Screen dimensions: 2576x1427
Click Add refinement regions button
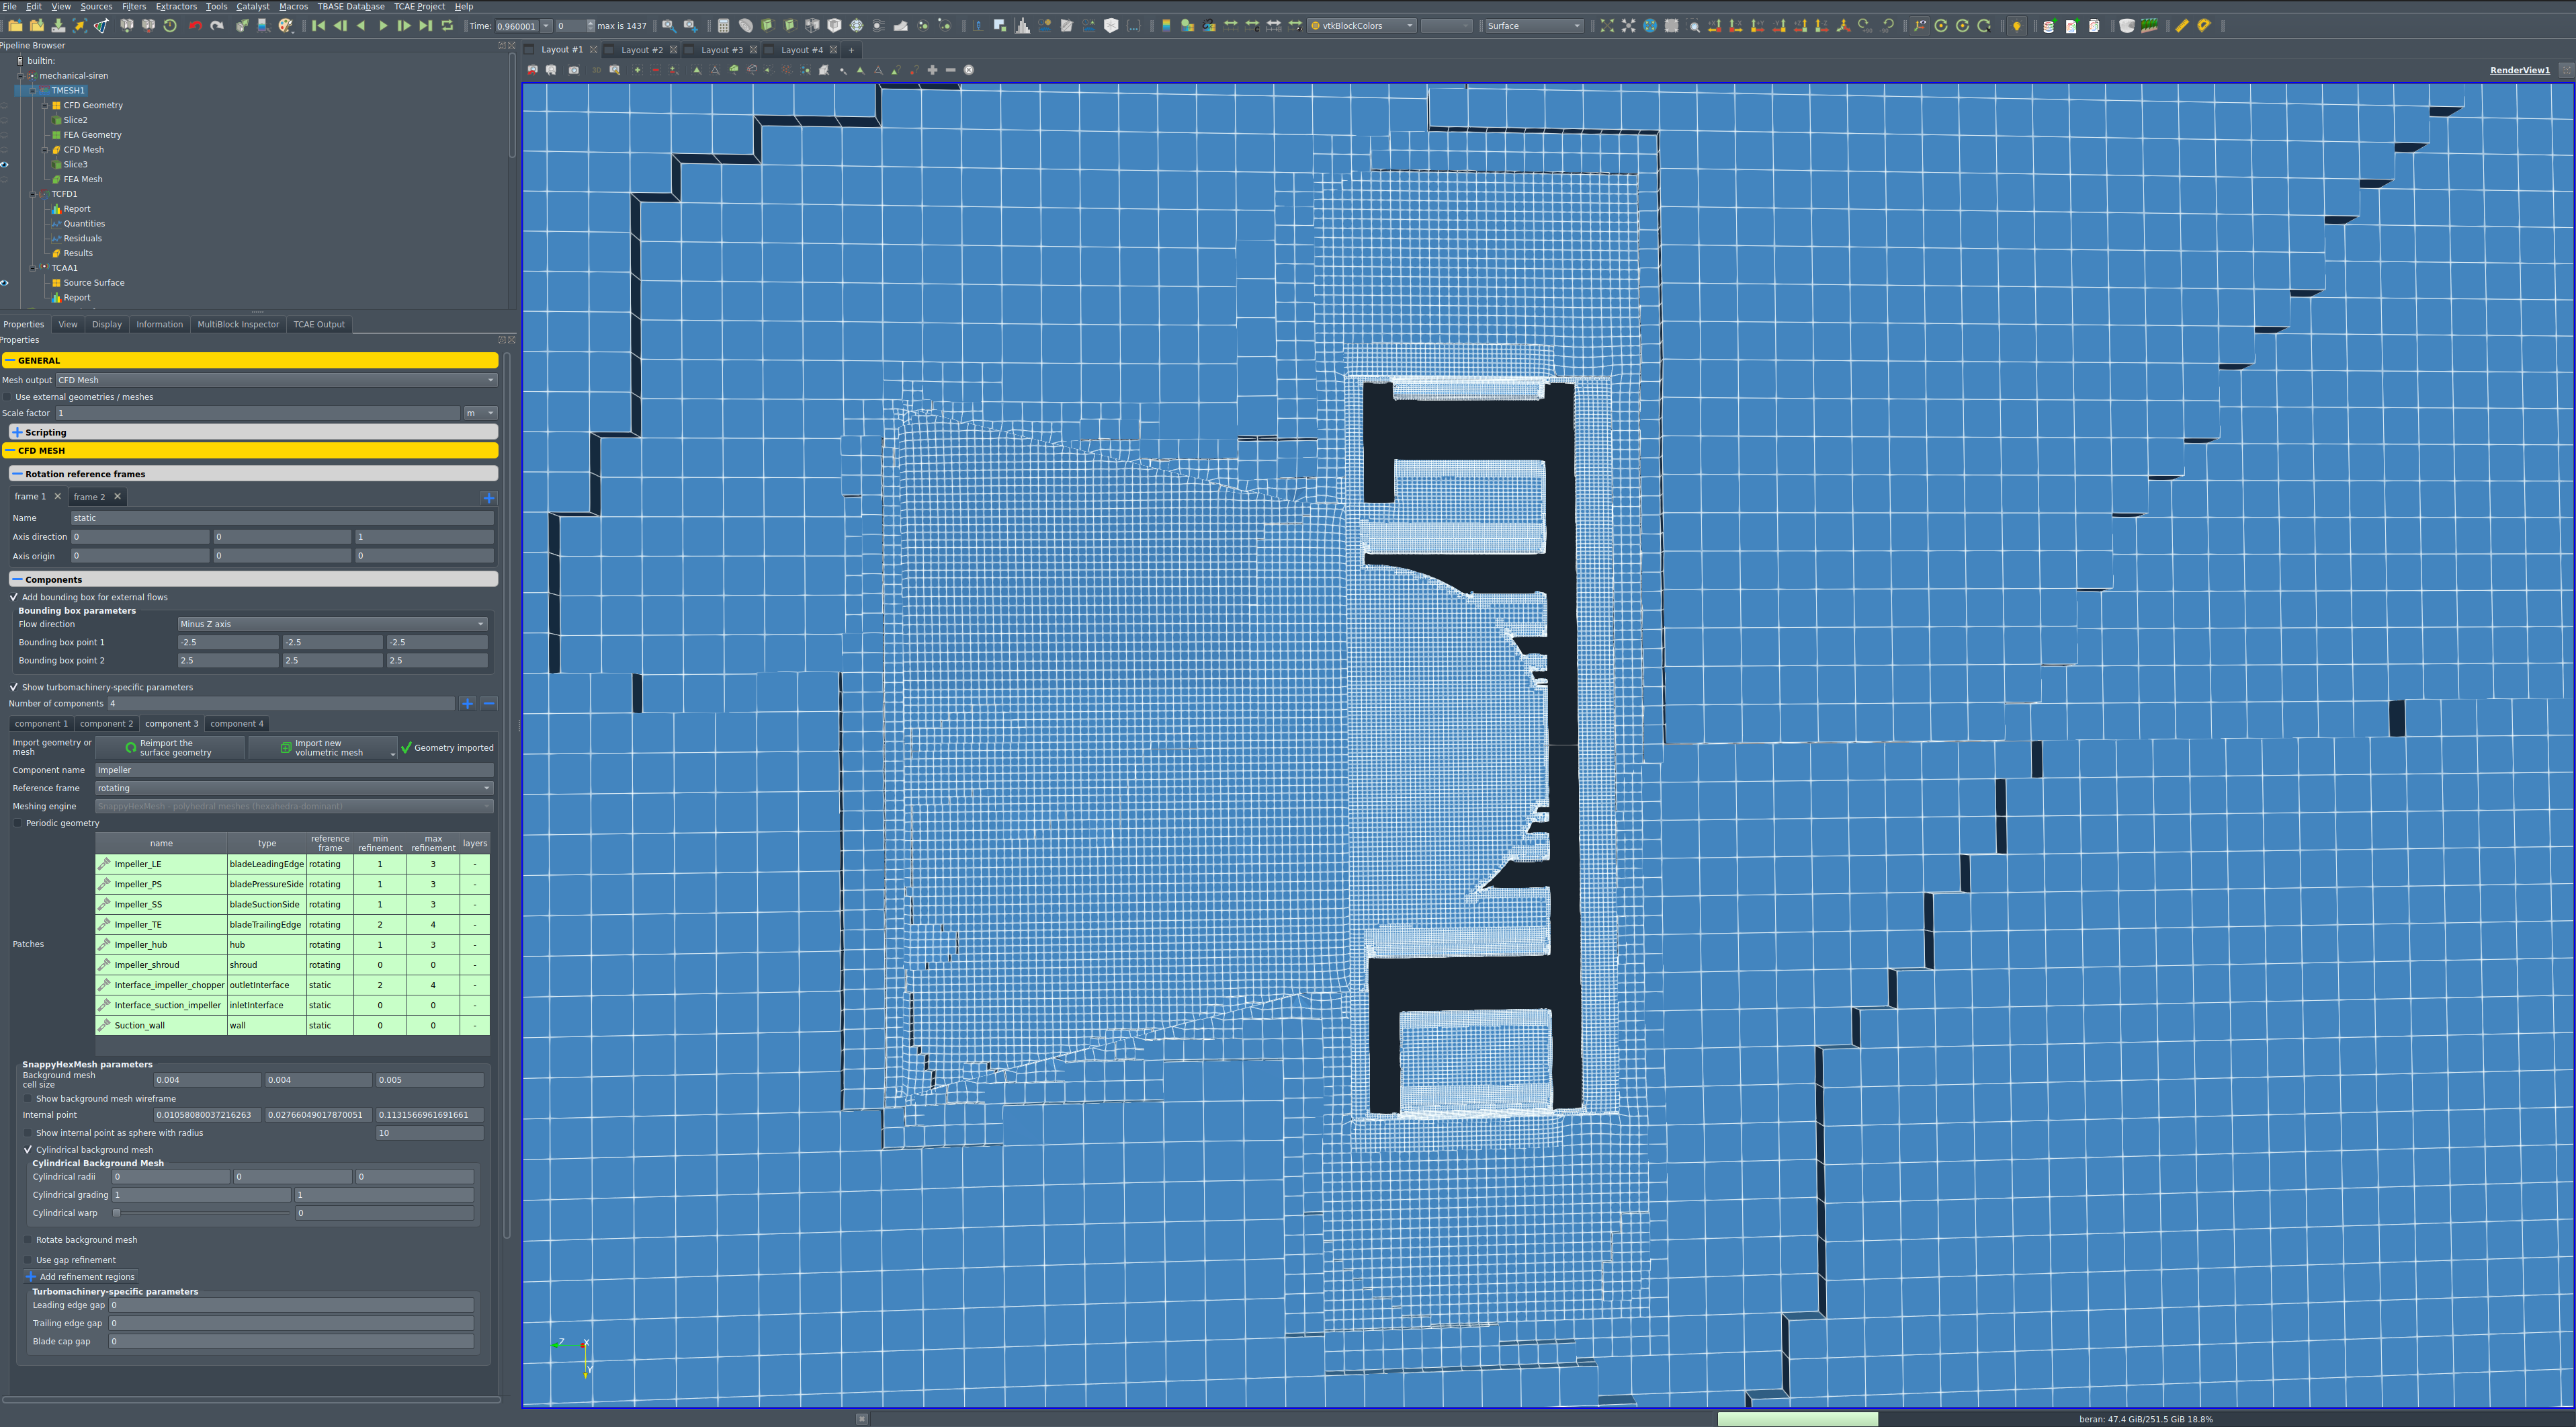click(80, 1277)
